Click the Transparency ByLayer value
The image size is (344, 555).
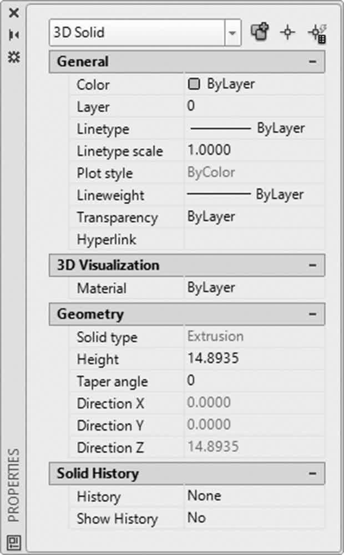[254, 217]
